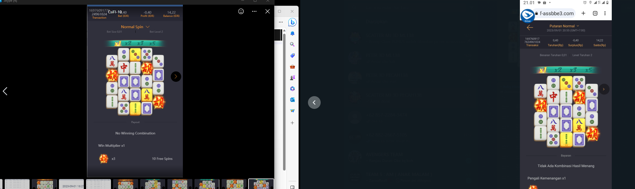Click '-0,40 Surplus(Rp)' value
The image size is (635, 189).
pyautogui.click(x=576, y=43)
